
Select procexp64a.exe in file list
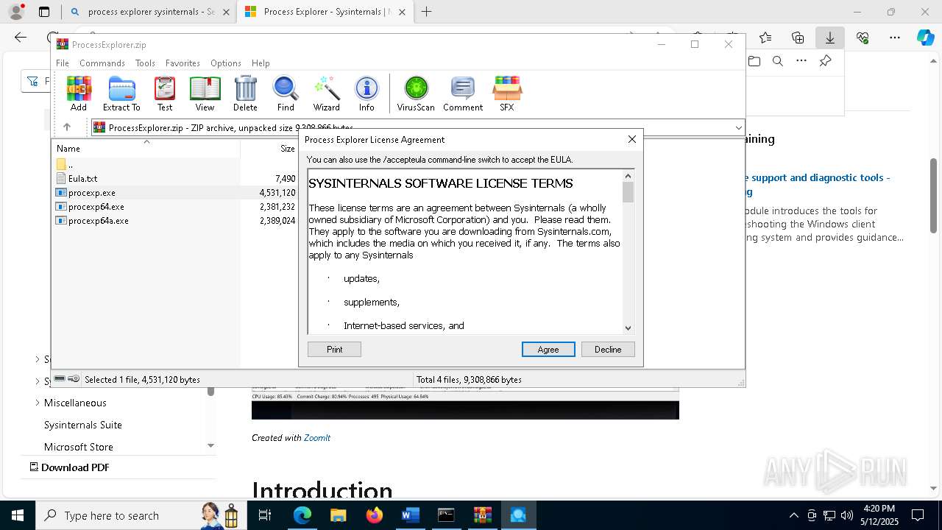pos(99,221)
